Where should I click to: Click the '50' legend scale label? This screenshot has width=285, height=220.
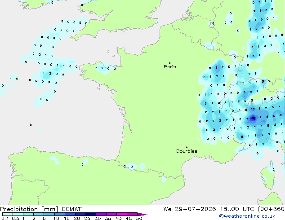tap(139, 218)
